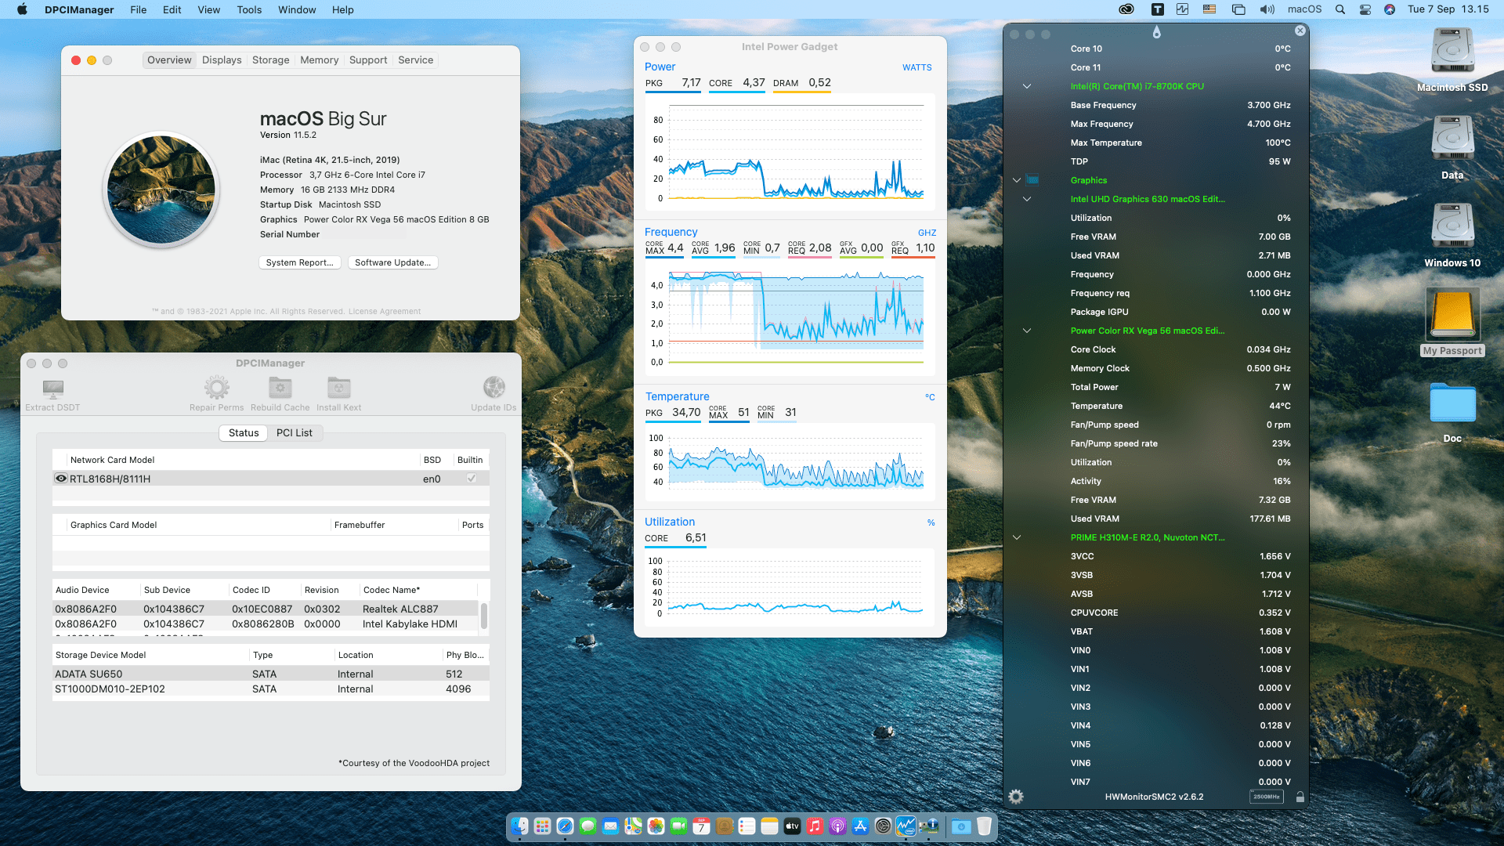Click the Extract DSDT toolbar icon

(52, 389)
